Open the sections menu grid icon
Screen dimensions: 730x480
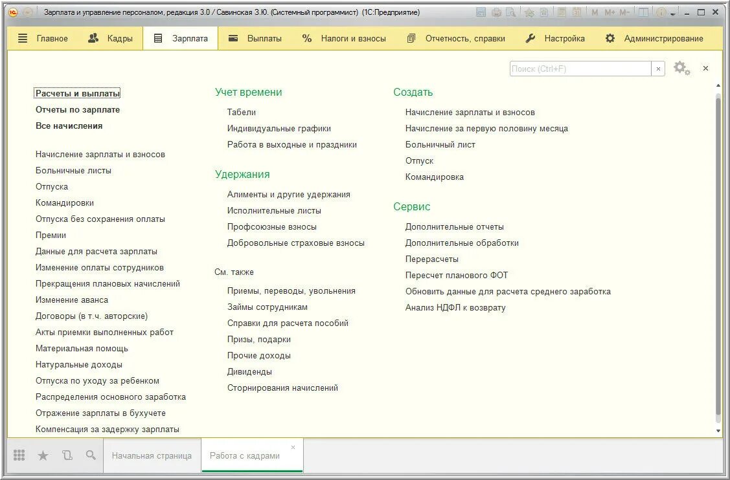click(19, 455)
